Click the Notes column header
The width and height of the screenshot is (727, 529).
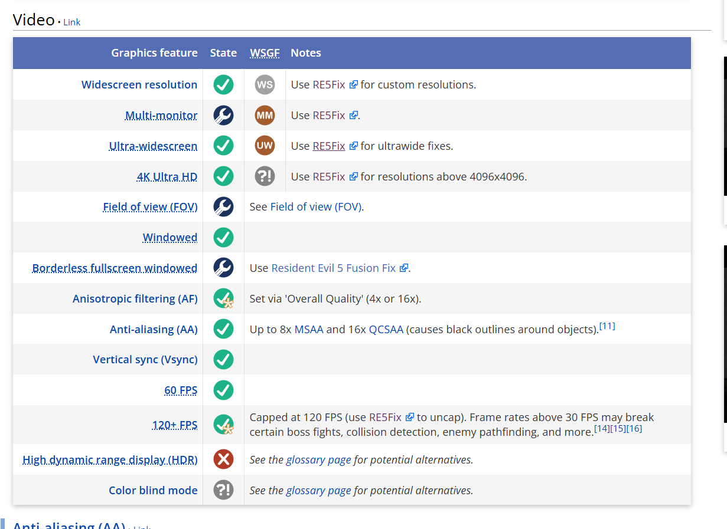(x=306, y=52)
